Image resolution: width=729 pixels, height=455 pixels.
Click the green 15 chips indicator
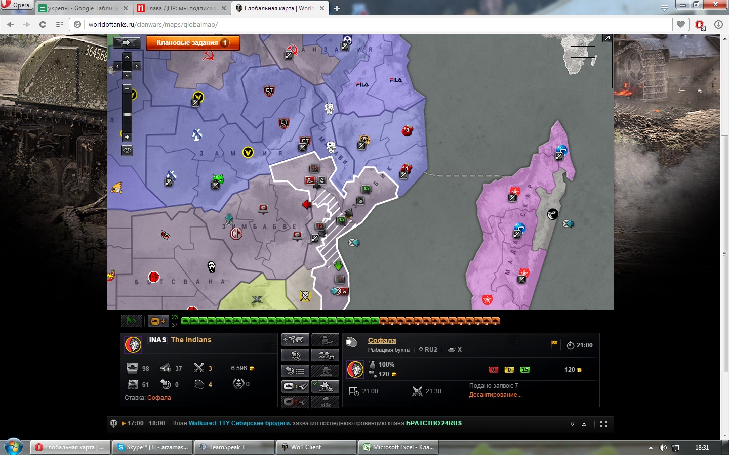(x=525, y=370)
